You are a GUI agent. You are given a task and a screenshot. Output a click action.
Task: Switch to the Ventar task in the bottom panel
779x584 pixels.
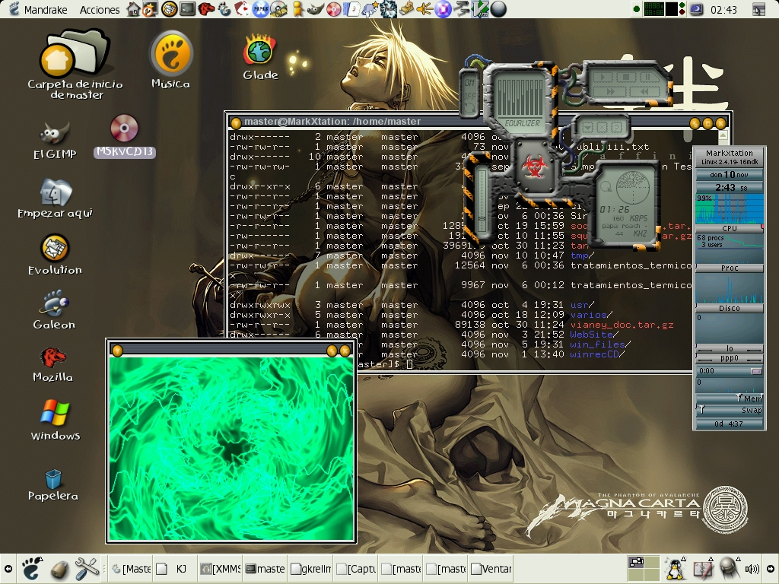pyautogui.click(x=491, y=569)
